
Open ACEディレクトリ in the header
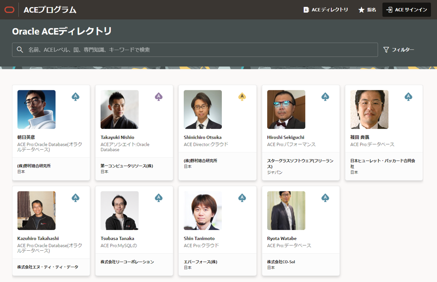pos(326,10)
